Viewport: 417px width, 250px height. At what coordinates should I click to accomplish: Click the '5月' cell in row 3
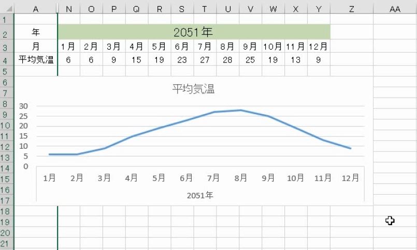(160, 46)
